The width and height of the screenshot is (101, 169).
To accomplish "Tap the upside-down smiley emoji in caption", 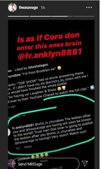I will pyautogui.click(x=59, y=68).
